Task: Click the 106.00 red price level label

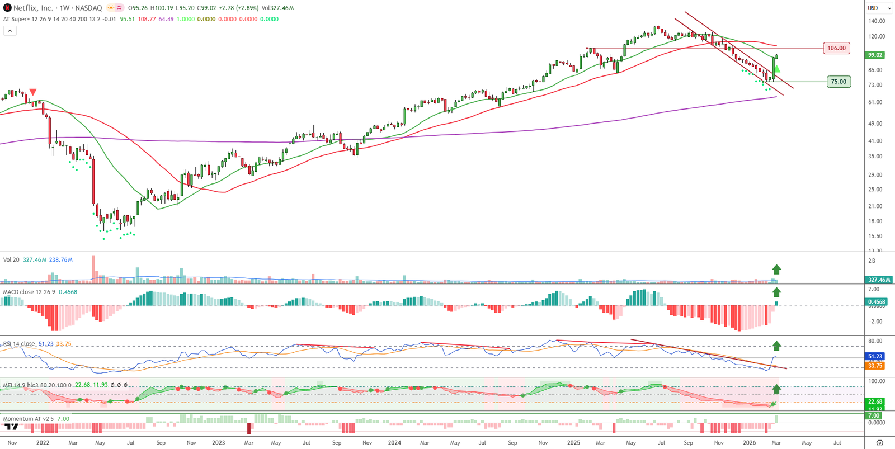Action: click(x=836, y=48)
